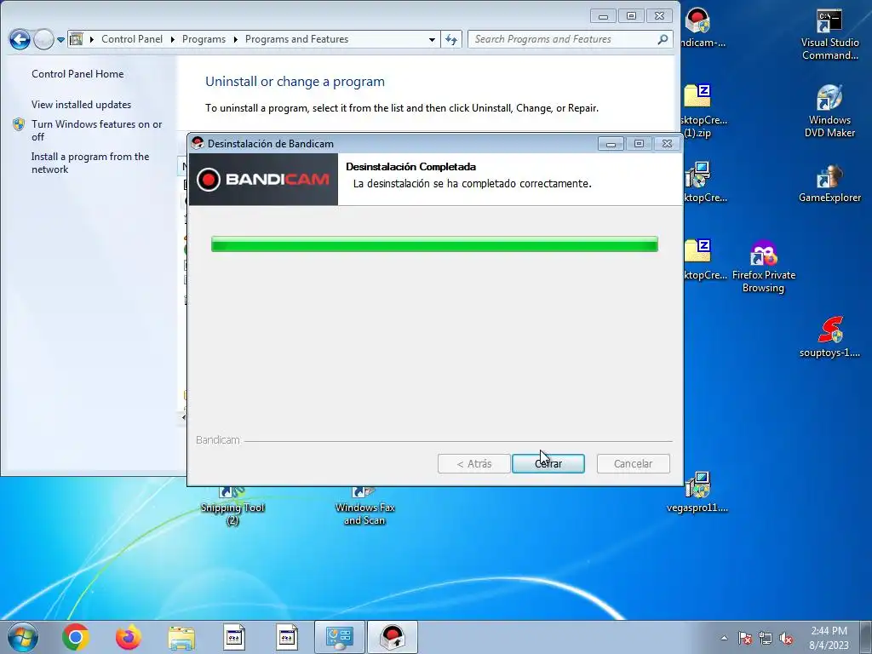Open Install a program from the network
This screenshot has height=654, width=872.
click(x=90, y=163)
